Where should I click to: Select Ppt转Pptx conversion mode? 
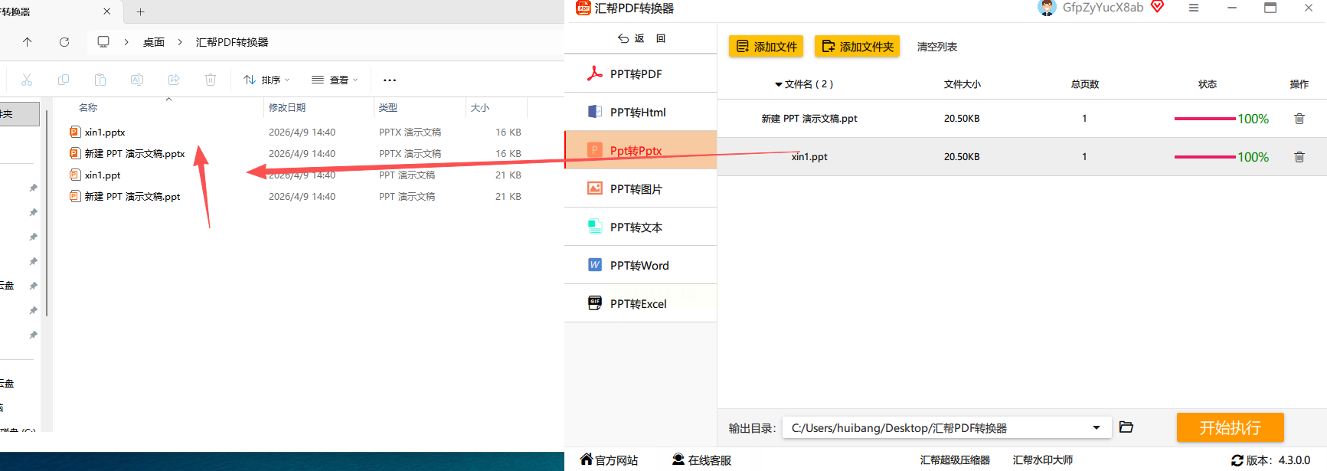640,151
